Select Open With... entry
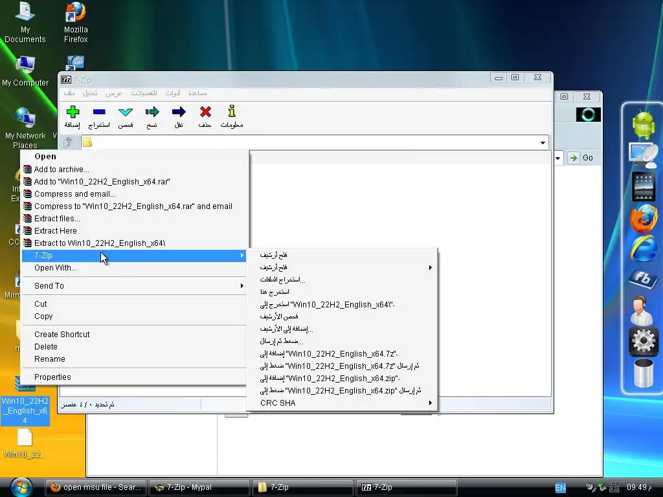Image resolution: width=663 pixels, height=497 pixels. [133, 268]
